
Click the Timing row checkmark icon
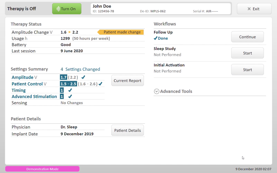click(70, 90)
